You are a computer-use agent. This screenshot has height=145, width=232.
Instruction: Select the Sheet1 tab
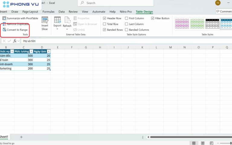coord(4,137)
